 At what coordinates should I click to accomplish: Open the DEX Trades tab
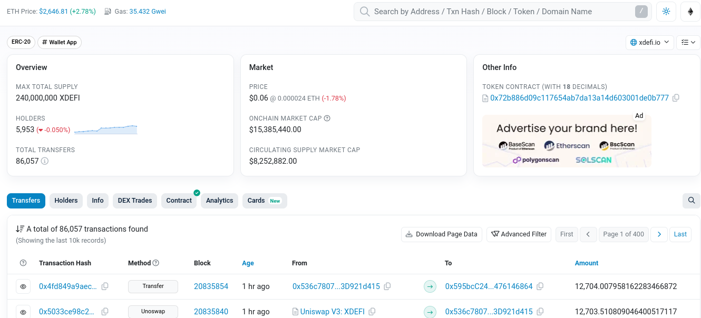click(x=135, y=201)
